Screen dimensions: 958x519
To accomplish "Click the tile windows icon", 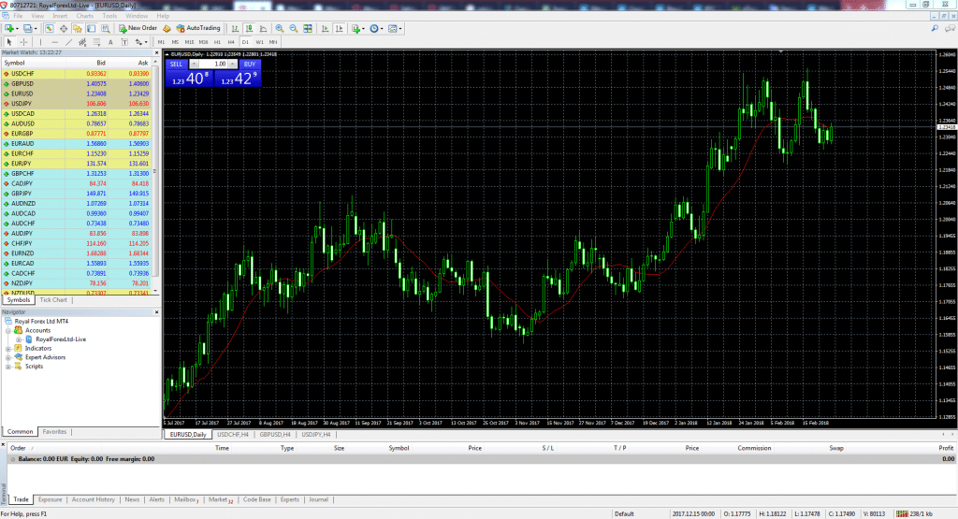I will 306,28.
